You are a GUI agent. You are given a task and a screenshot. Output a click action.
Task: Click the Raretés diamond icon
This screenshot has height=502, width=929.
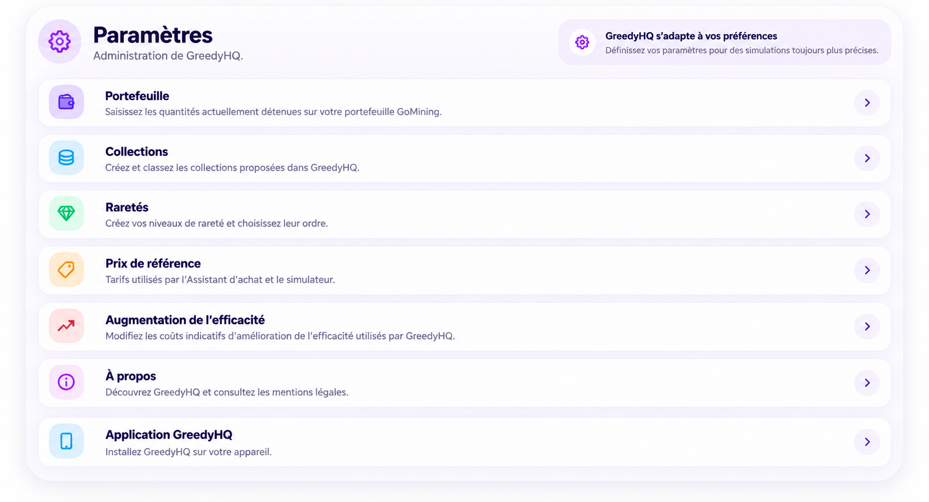coord(66,213)
